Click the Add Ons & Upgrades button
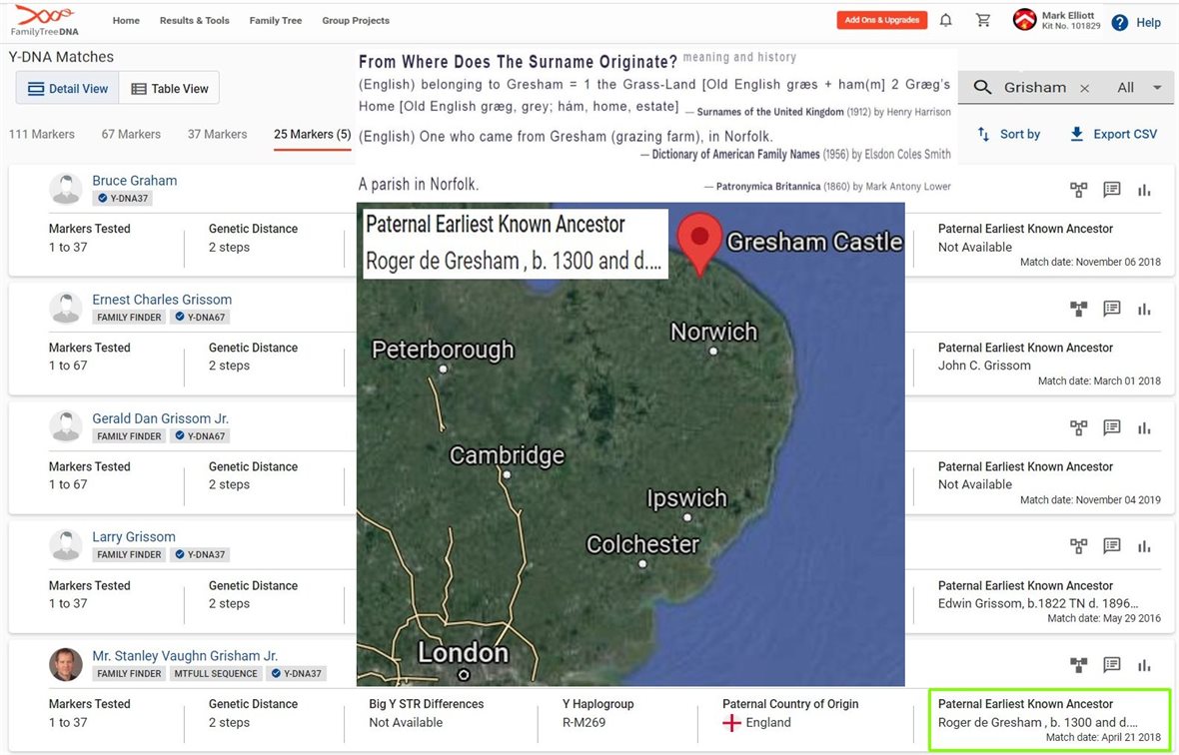Viewport: 1179px width, 755px height. coord(881,20)
